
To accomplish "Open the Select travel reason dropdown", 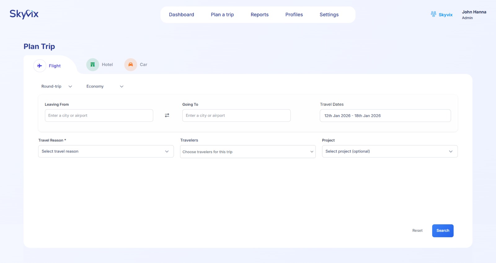I will (106, 151).
